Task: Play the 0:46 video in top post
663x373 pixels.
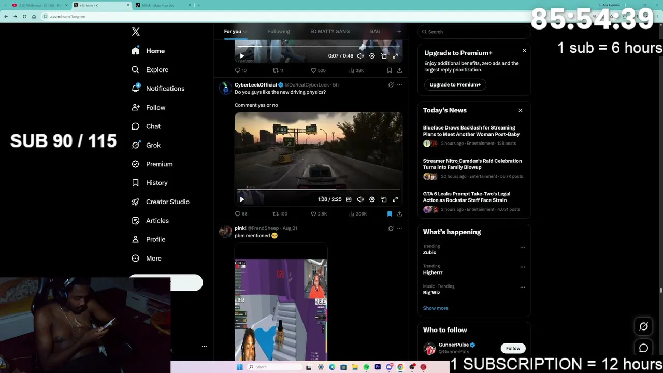Action: 242,56
